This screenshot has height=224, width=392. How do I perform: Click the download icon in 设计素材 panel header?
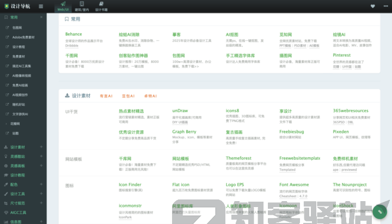(x=68, y=95)
